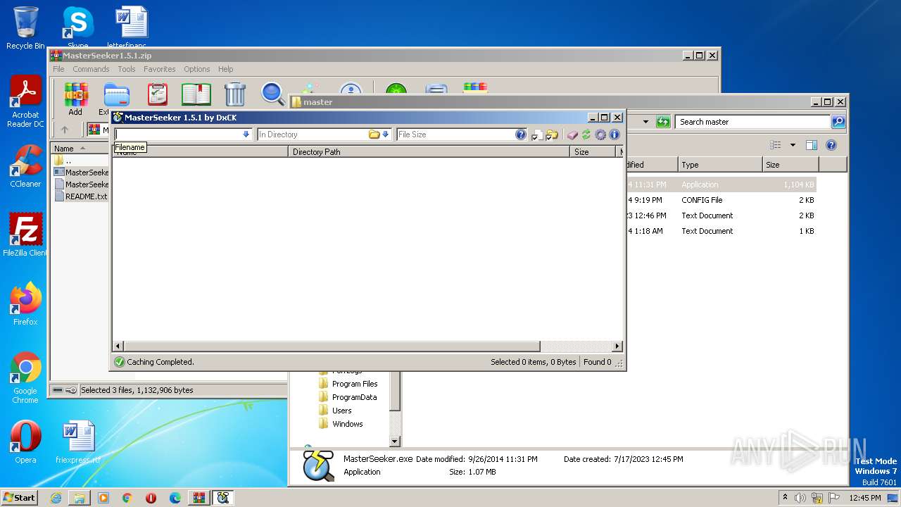Screen dimensions: 901x507
Task: Click volume speaker icon in system tray
Action: click(800, 498)
